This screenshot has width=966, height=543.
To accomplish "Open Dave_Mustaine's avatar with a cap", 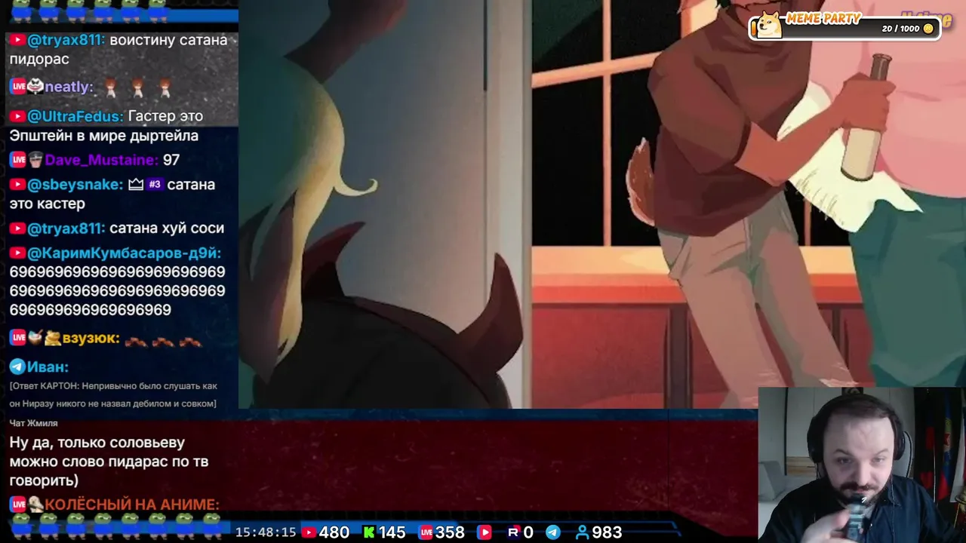I will (35, 160).
